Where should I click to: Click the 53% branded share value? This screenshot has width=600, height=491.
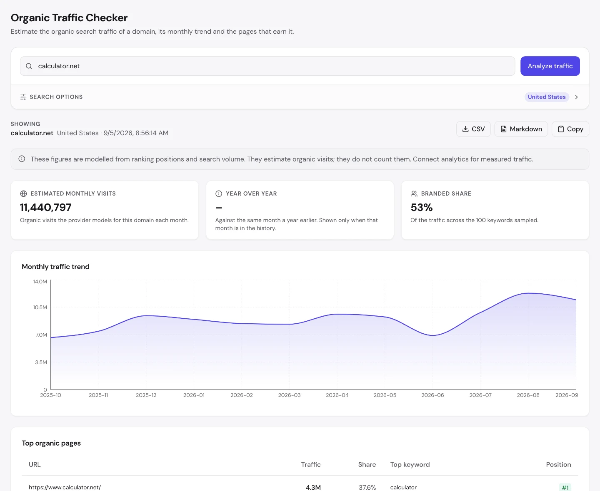point(422,207)
